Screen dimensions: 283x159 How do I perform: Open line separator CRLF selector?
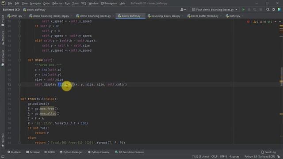(x=214, y=156)
